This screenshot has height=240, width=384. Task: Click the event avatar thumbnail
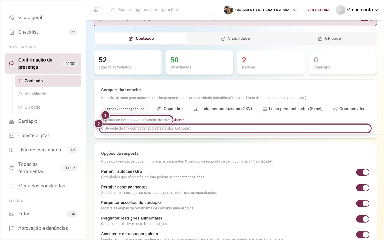tap(228, 10)
